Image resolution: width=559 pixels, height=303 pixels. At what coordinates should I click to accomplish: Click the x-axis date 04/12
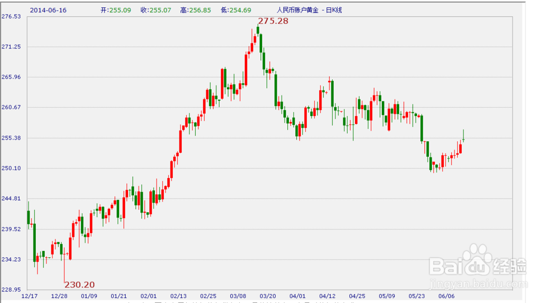327,296
